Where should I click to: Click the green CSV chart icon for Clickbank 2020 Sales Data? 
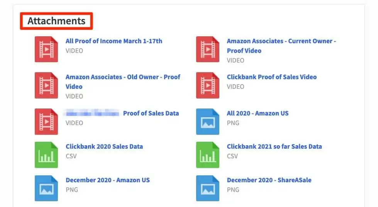click(x=46, y=155)
